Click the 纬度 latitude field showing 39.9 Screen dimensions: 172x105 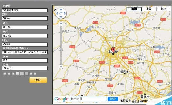pos(25,60)
